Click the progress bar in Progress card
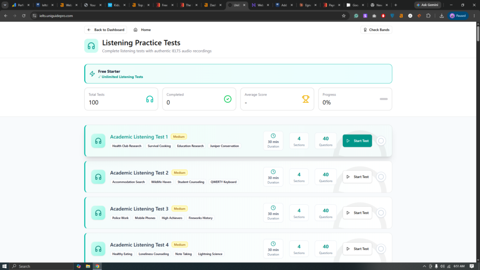This screenshot has width=480, height=270. (383, 99)
